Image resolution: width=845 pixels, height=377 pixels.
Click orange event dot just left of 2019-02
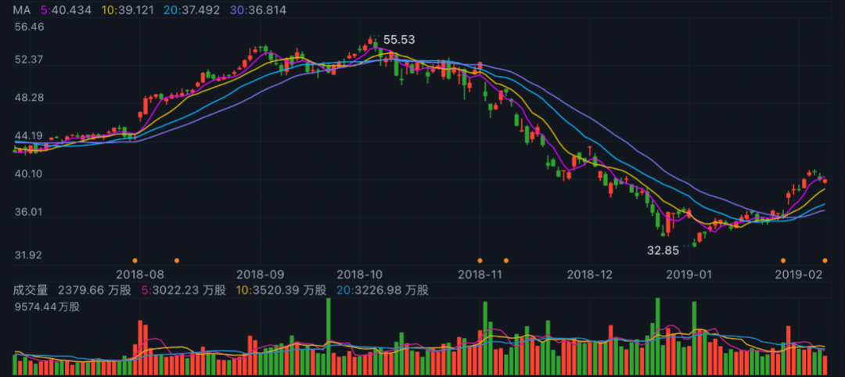pyautogui.click(x=783, y=260)
